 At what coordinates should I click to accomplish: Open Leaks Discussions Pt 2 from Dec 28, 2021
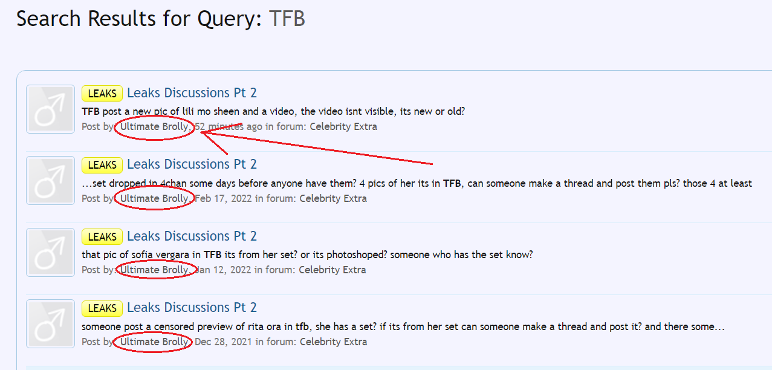click(x=192, y=308)
